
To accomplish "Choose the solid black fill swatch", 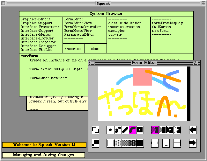I will coord(140,143).
